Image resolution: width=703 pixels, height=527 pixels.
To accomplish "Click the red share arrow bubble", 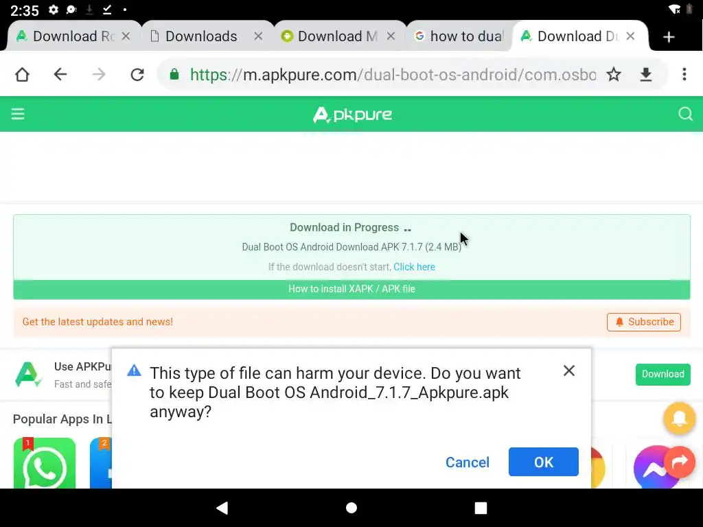I will pyautogui.click(x=679, y=462).
